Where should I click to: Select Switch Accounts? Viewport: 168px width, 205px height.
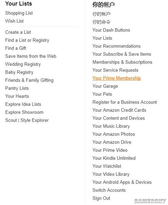click(109, 190)
